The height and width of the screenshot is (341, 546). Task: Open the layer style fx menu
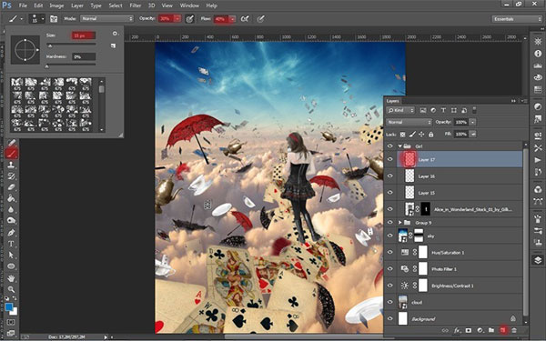click(x=457, y=330)
